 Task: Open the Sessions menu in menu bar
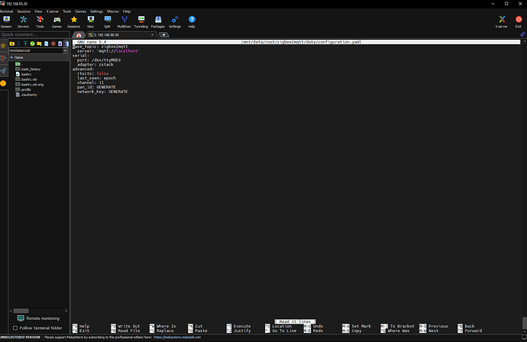pos(24,11)
